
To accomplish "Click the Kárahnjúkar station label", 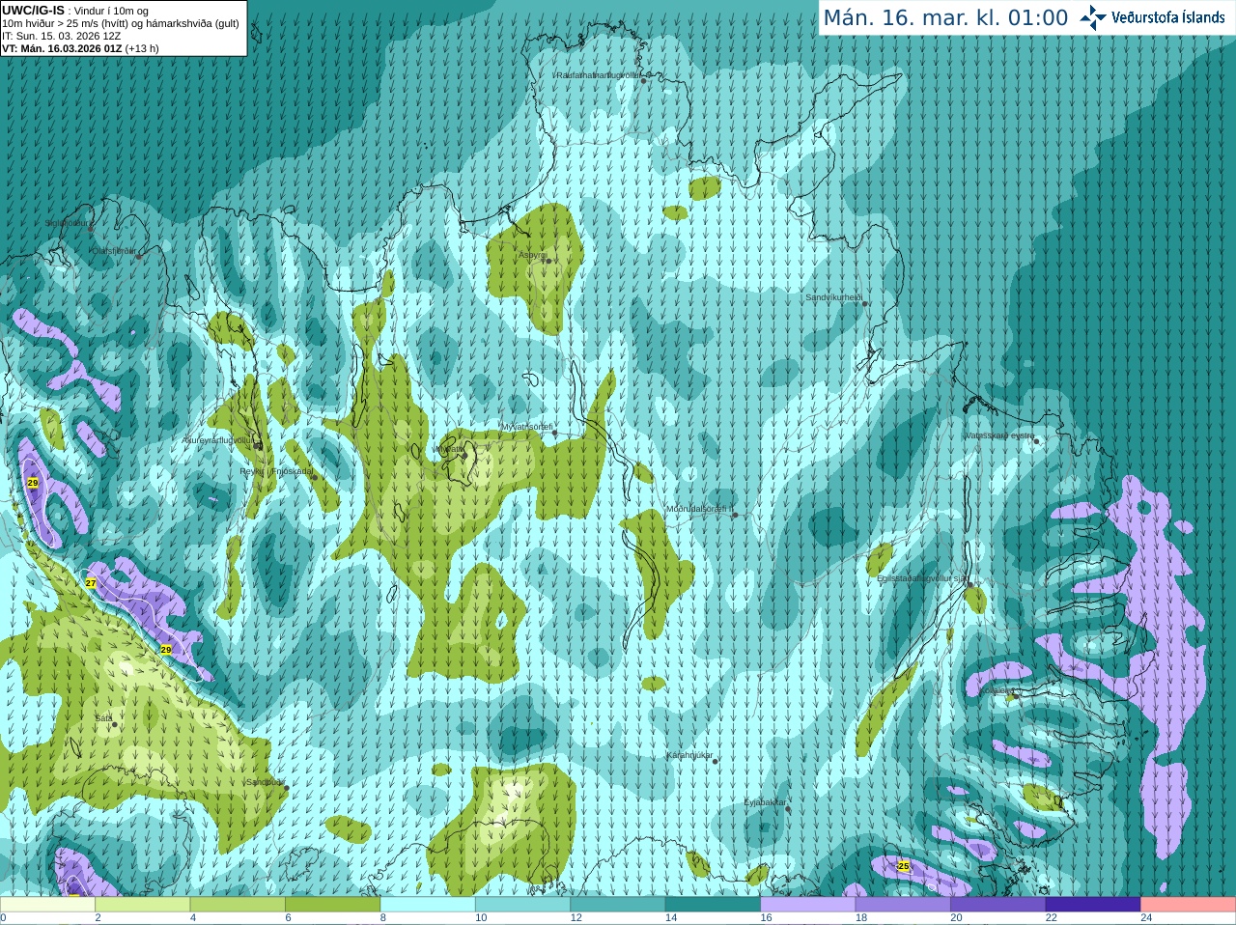I will [x=689, y=755].
